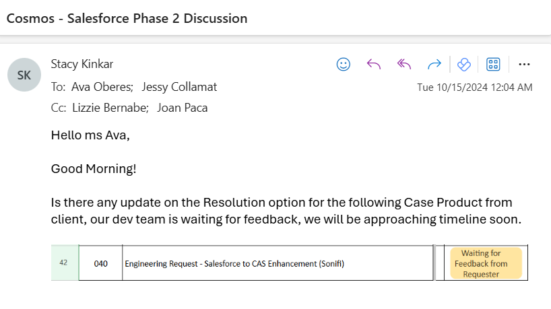Viewport: 551px width, 309px height.
Task: Select the row number 42 cell
Action: pos(64,263)
